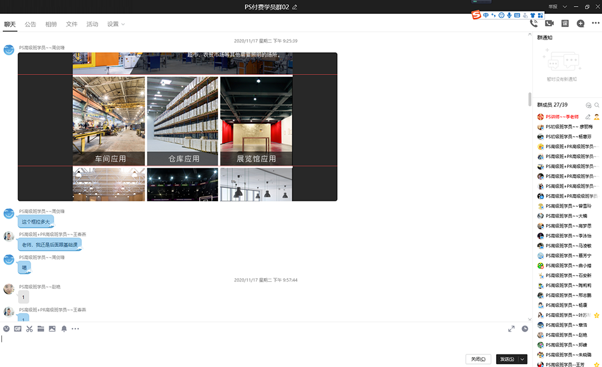Open the message history clock icon
This screenshot has width=602, height=367.
coord(525,329)
